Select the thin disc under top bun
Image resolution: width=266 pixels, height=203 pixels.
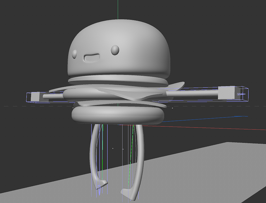[x=118, y=80]
